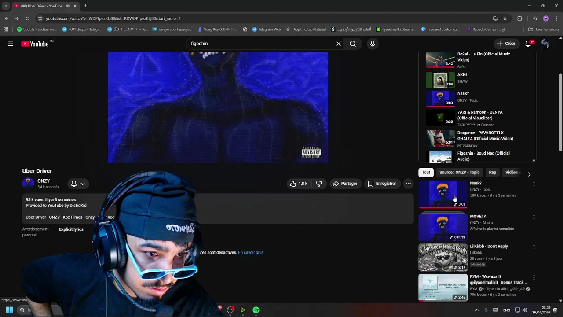Screen dimensions: 563x317
Task: Save the video with Enregistrer
Action: (382, 184)
